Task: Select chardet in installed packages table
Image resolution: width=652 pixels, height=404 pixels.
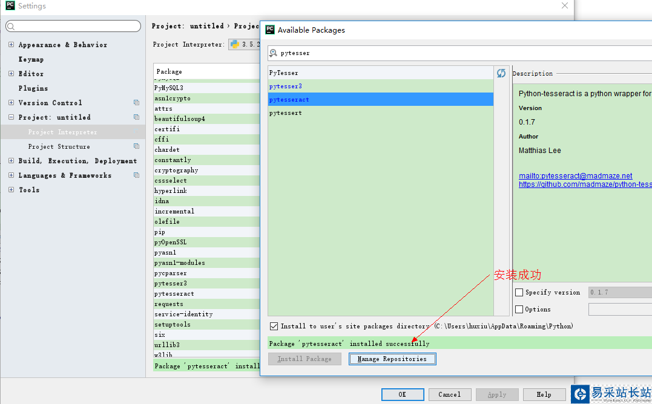Action: point(206,149)
